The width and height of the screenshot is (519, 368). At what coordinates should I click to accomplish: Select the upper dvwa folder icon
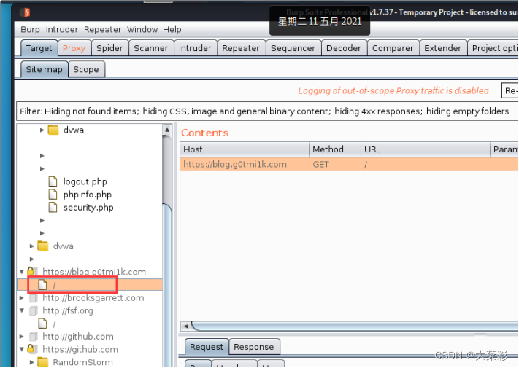[53, 130]
